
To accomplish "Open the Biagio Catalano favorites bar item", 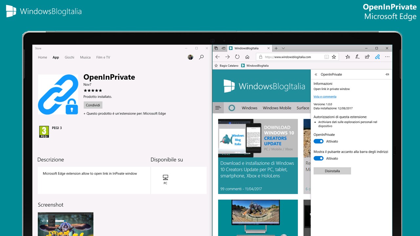I will pos(226,66).
